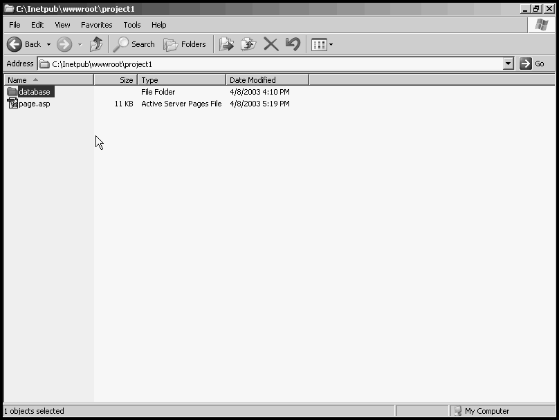Open the File menu

(x=15, y=25)
